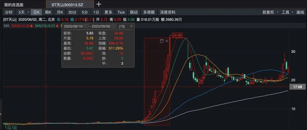The height and width of the screenshot is (130, 307).
Task: Click the 量 518.01万股 volume readout
Action: tap(148, 20)
